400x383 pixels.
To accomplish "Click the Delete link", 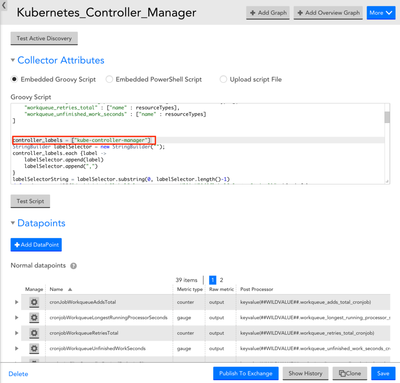I will click(18, 374).
